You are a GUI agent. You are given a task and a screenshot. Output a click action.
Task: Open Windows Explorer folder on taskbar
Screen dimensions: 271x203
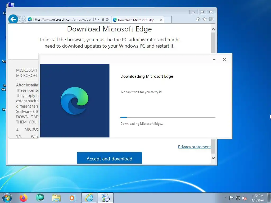pos(57,198)
